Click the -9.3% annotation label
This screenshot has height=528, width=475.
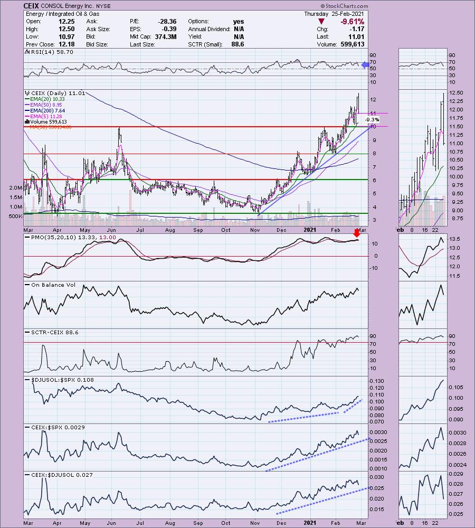372,119
